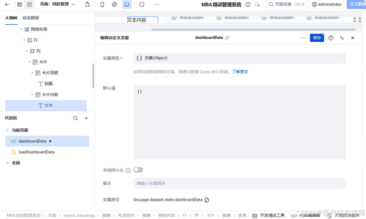Toggle the 本地持久化 switch
The height and width of the screenshot is (219, 366).
click(138, 170)
